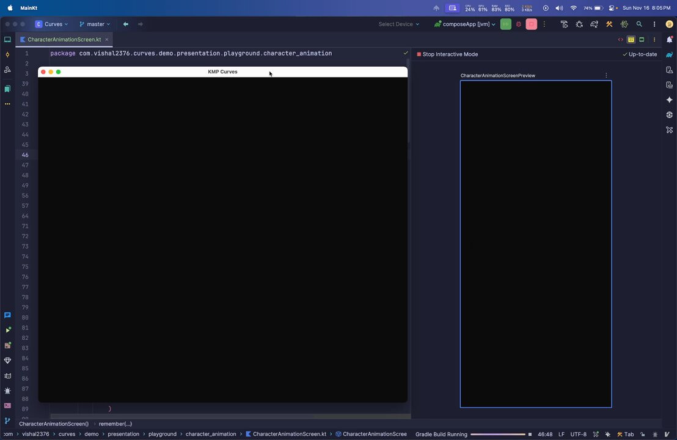This screenshot has height=440, width=677.
Task: Click the Debug bug icon in toolbar
Action: [519, 24]
